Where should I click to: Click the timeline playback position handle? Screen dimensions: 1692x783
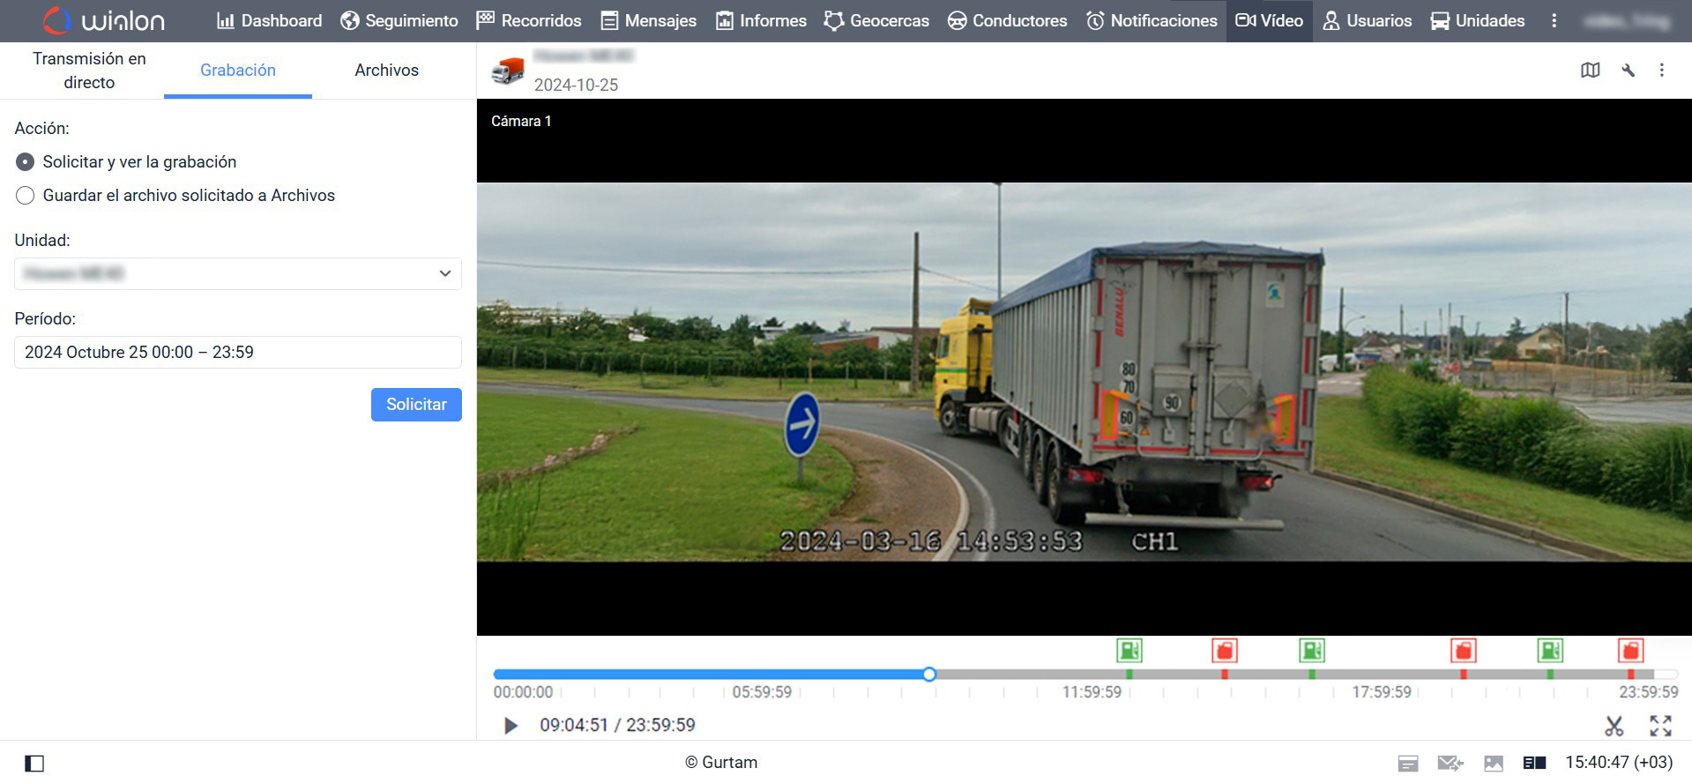pos(929,675)
